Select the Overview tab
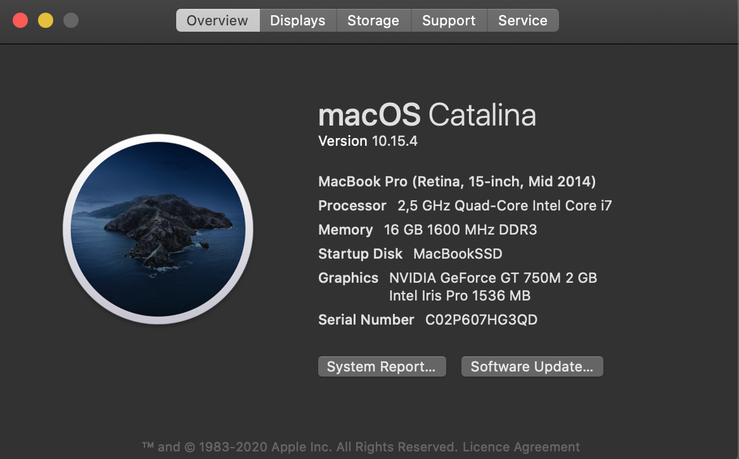 click(217, 20)
